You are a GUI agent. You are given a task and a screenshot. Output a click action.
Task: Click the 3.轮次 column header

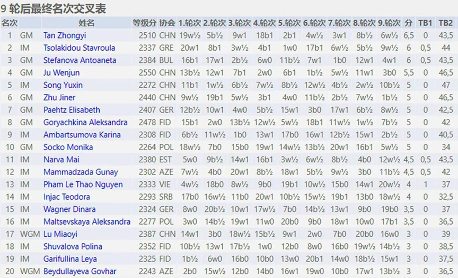click(x=240, y=23)
